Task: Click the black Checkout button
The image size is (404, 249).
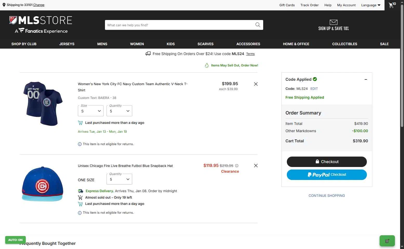Action: coord(327,162)
